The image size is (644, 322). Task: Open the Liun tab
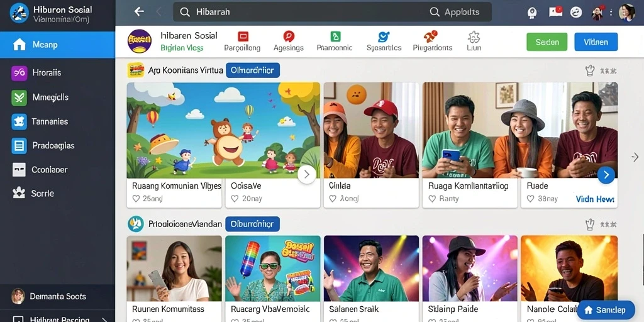coord(474,42)
